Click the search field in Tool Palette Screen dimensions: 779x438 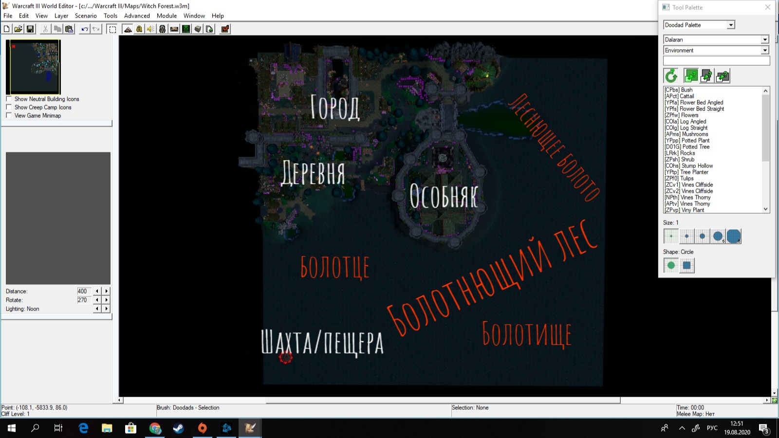pyautogui.click(x=716, y=60)
